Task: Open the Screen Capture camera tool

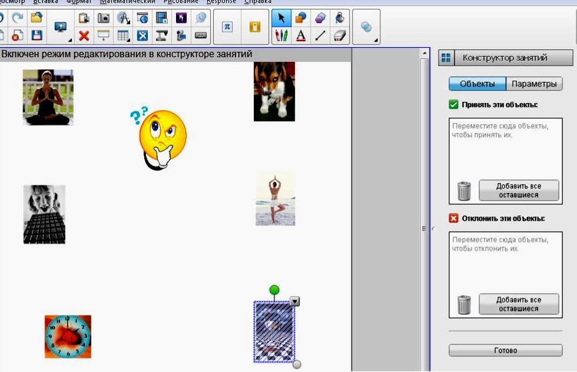Action: pyautogui.click(x=104, y=17)
